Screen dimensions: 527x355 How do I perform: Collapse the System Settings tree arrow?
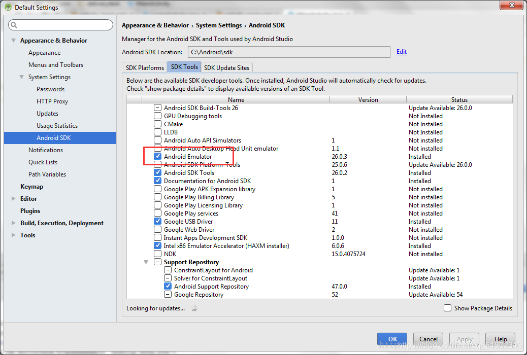(x=21, y=77)
